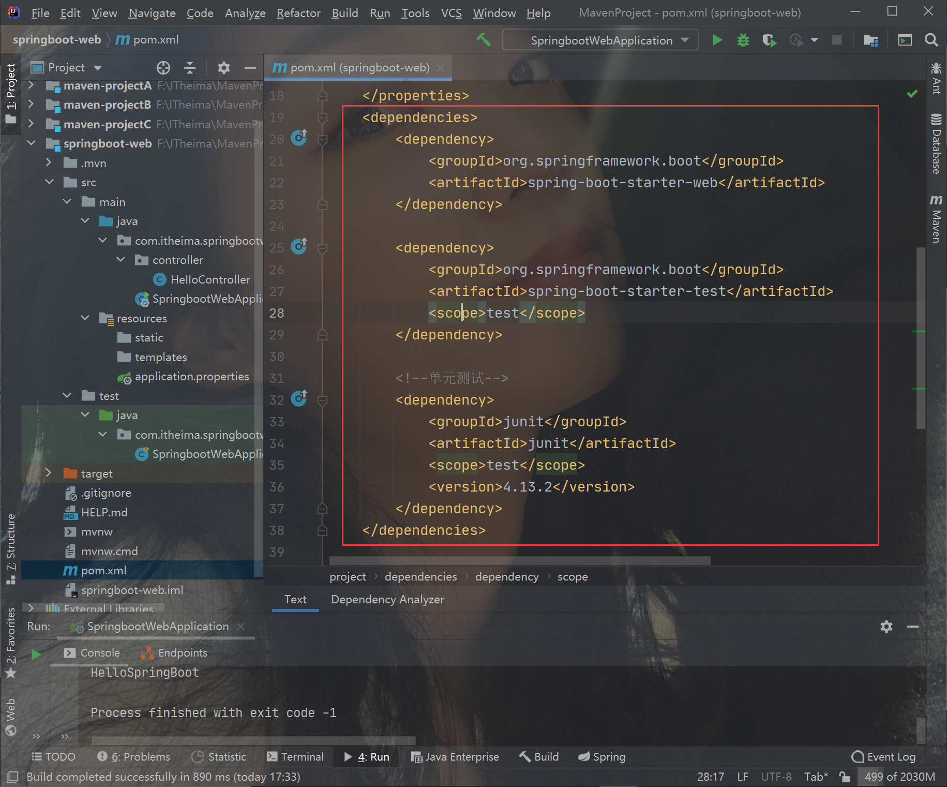Rerun application via green arrow in Run panel
This screenshot has height=787, width=947.
pyautogui.click(x=36, y=655)
